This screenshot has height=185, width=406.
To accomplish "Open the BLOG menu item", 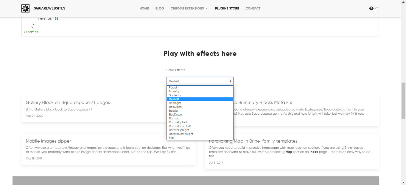I will point(160,8).
